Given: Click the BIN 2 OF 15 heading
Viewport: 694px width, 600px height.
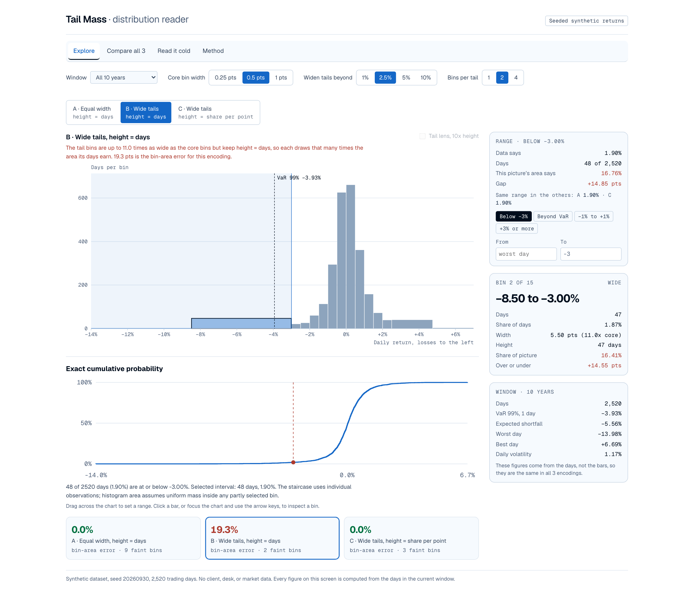Looking at the screenshot, I should pos(514,283).
